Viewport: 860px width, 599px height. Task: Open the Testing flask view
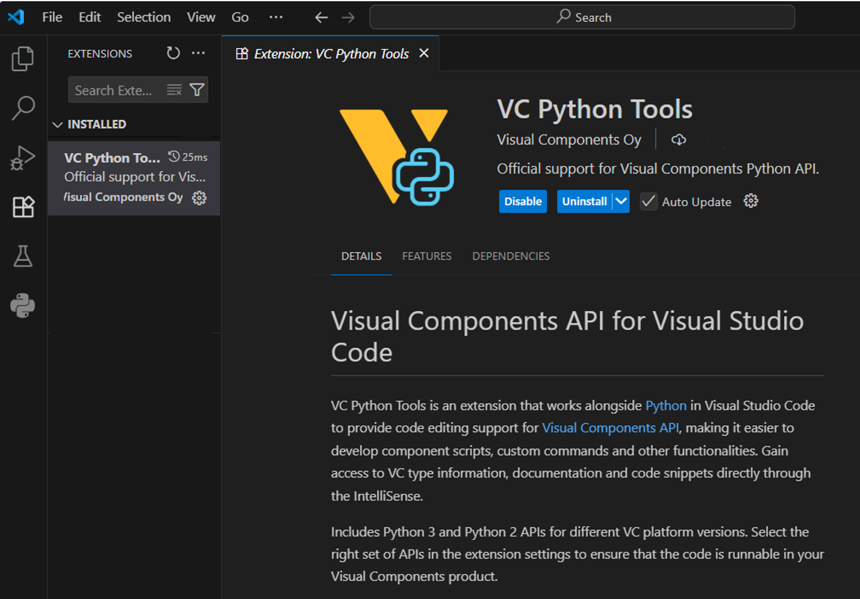point(23,256)
